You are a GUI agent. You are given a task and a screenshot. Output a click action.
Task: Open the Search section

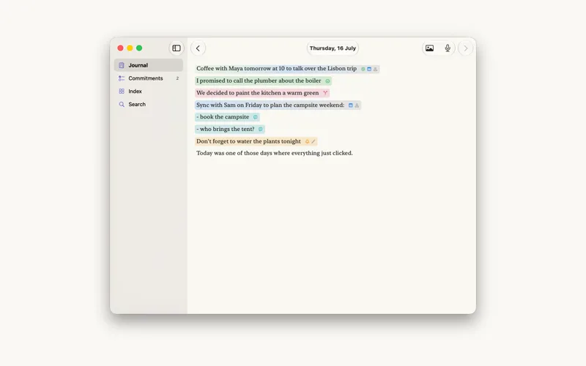point(149,104)
